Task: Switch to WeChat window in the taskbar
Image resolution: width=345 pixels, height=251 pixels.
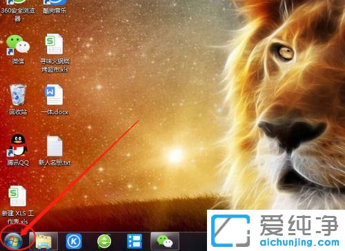Action: (x=165, y=241)
